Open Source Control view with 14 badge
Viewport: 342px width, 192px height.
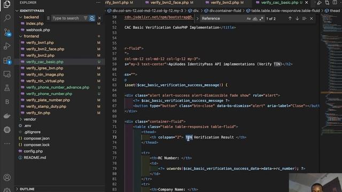7,33
